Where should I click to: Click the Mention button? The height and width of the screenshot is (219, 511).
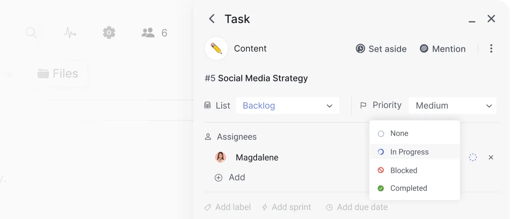443,49
